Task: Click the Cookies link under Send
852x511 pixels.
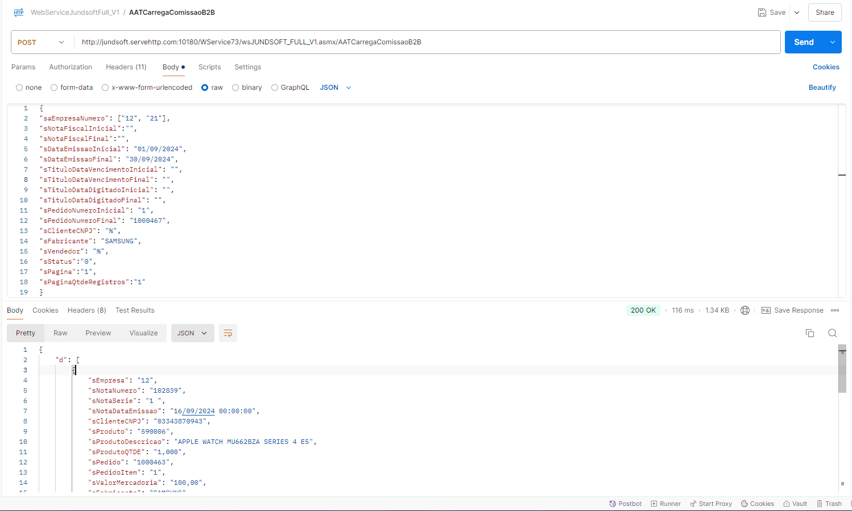Action: tap(826, 67)
